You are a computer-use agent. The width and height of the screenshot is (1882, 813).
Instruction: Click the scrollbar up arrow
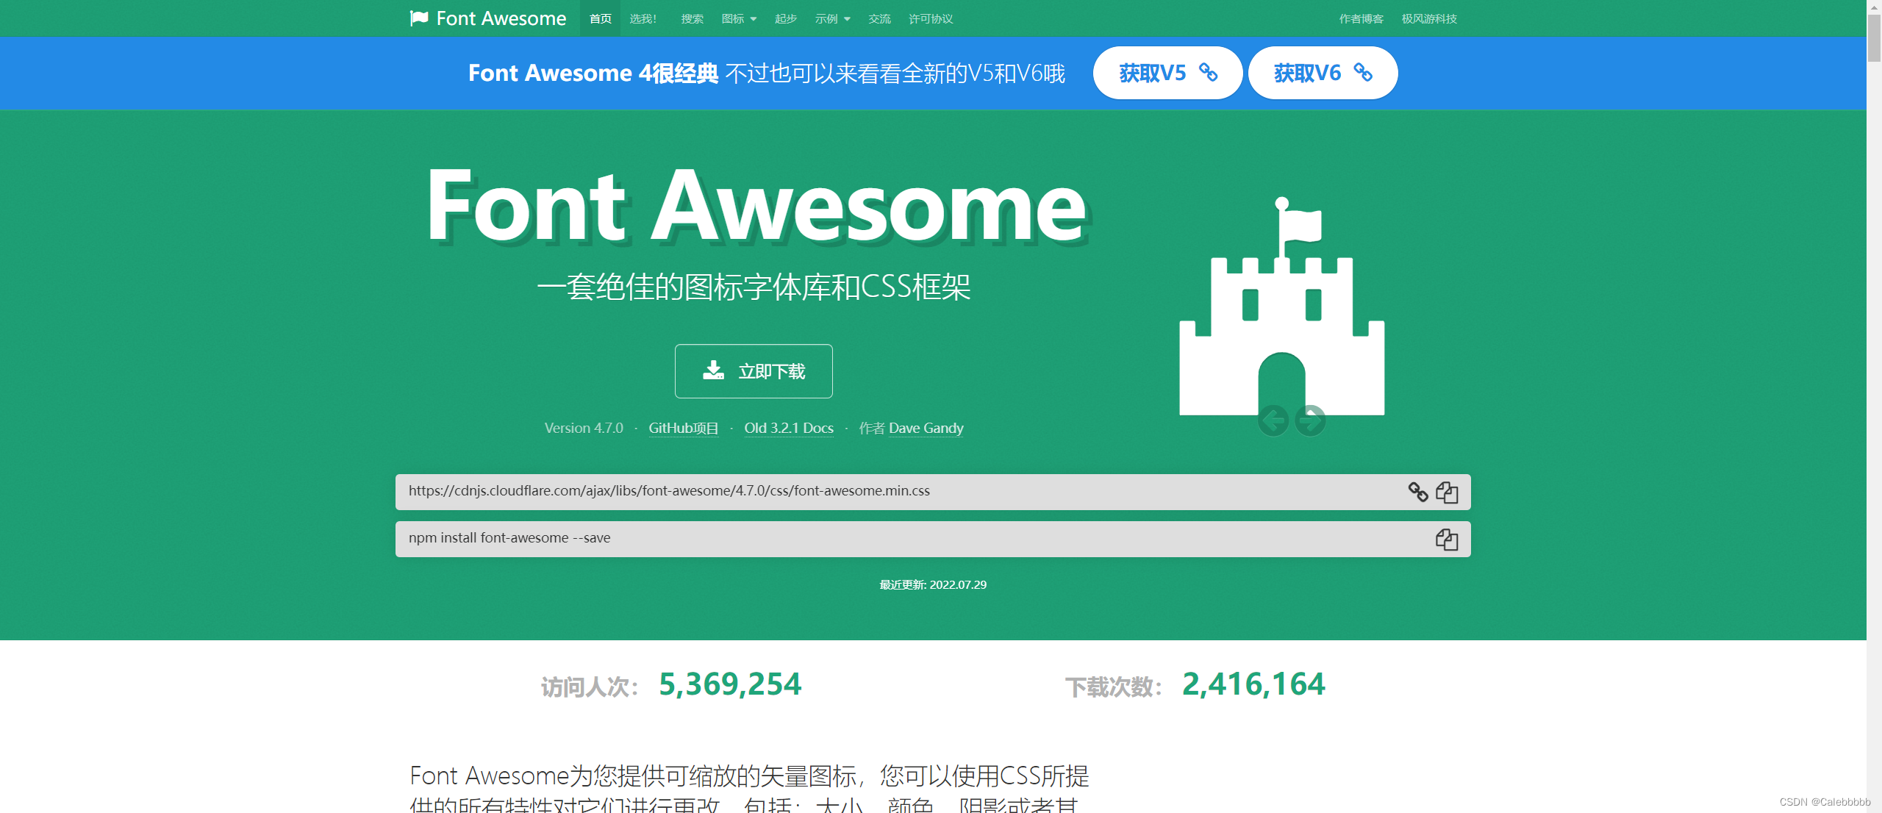click(x=1874, y=6)
